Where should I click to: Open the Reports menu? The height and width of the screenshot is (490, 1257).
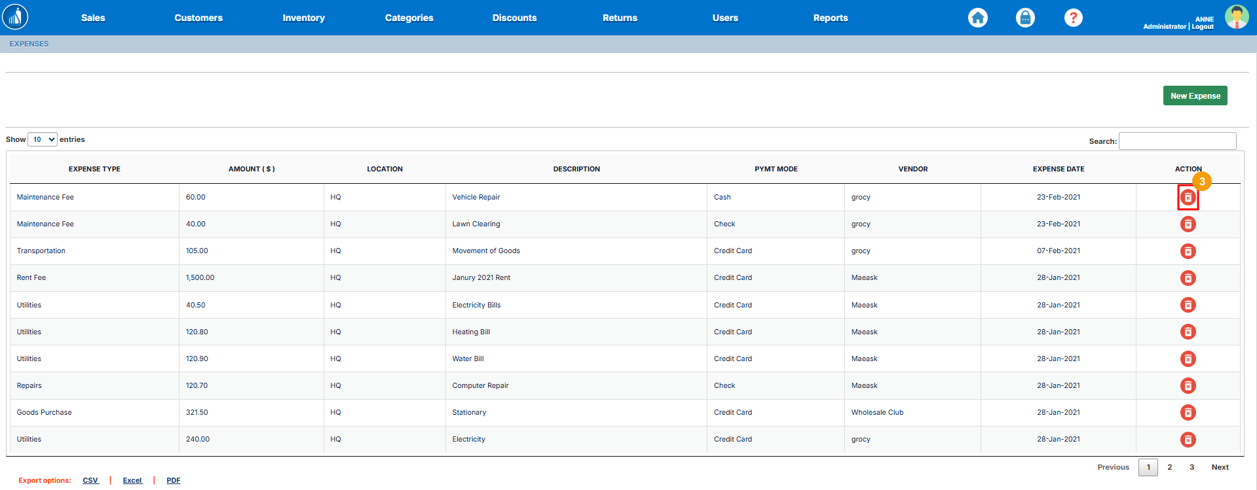pyautogui.click(x=830, y=18)
